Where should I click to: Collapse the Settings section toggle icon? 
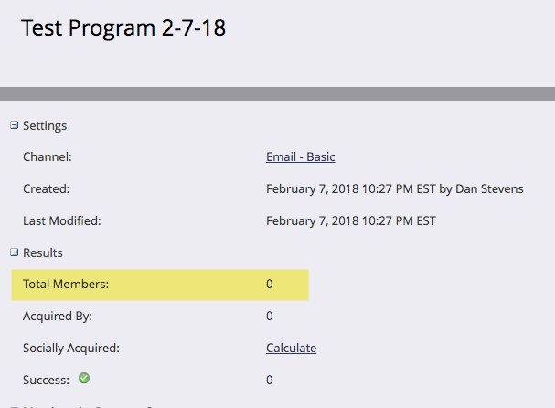[x=14, y=125]
